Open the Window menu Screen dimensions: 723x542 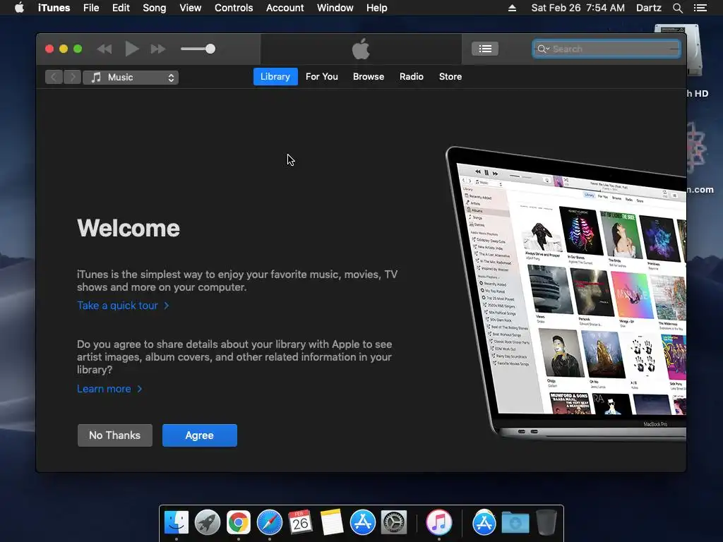[335, 8]
